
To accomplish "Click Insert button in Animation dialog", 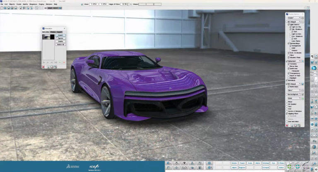I will [x=60, y=35].
